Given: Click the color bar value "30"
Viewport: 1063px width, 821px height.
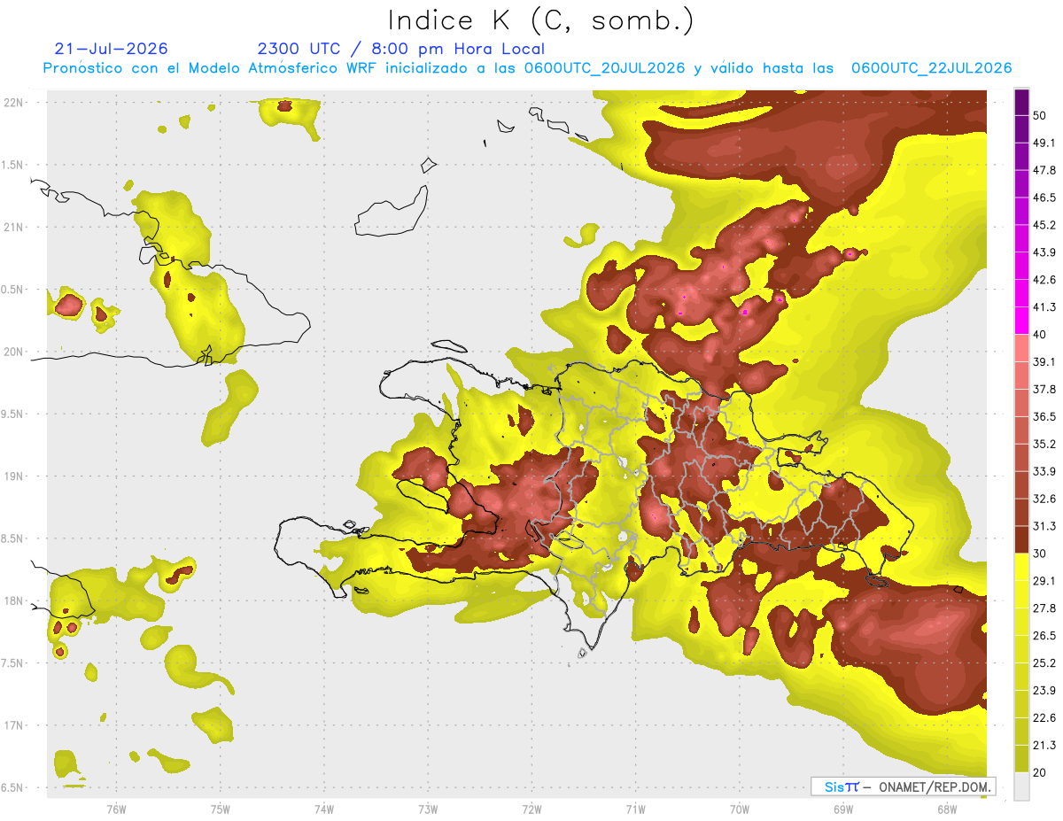Looking at the screenshot, I should [1040, 554].
